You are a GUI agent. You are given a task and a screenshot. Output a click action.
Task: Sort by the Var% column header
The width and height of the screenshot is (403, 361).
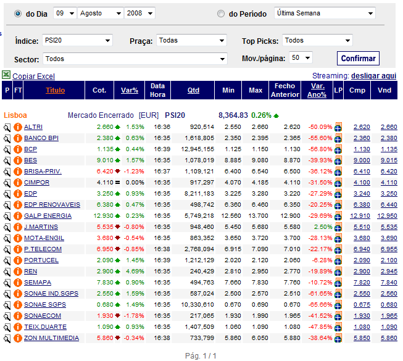pyautogui.click(x=130, y=90)
